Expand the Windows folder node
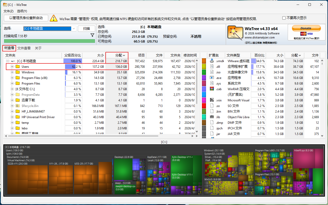The image size is (328, 205). coord(12,72)
